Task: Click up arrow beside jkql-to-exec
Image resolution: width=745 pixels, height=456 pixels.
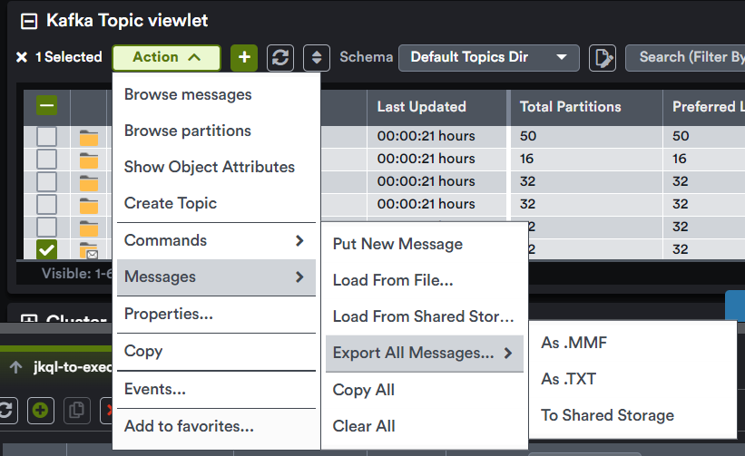Action: 15,367
